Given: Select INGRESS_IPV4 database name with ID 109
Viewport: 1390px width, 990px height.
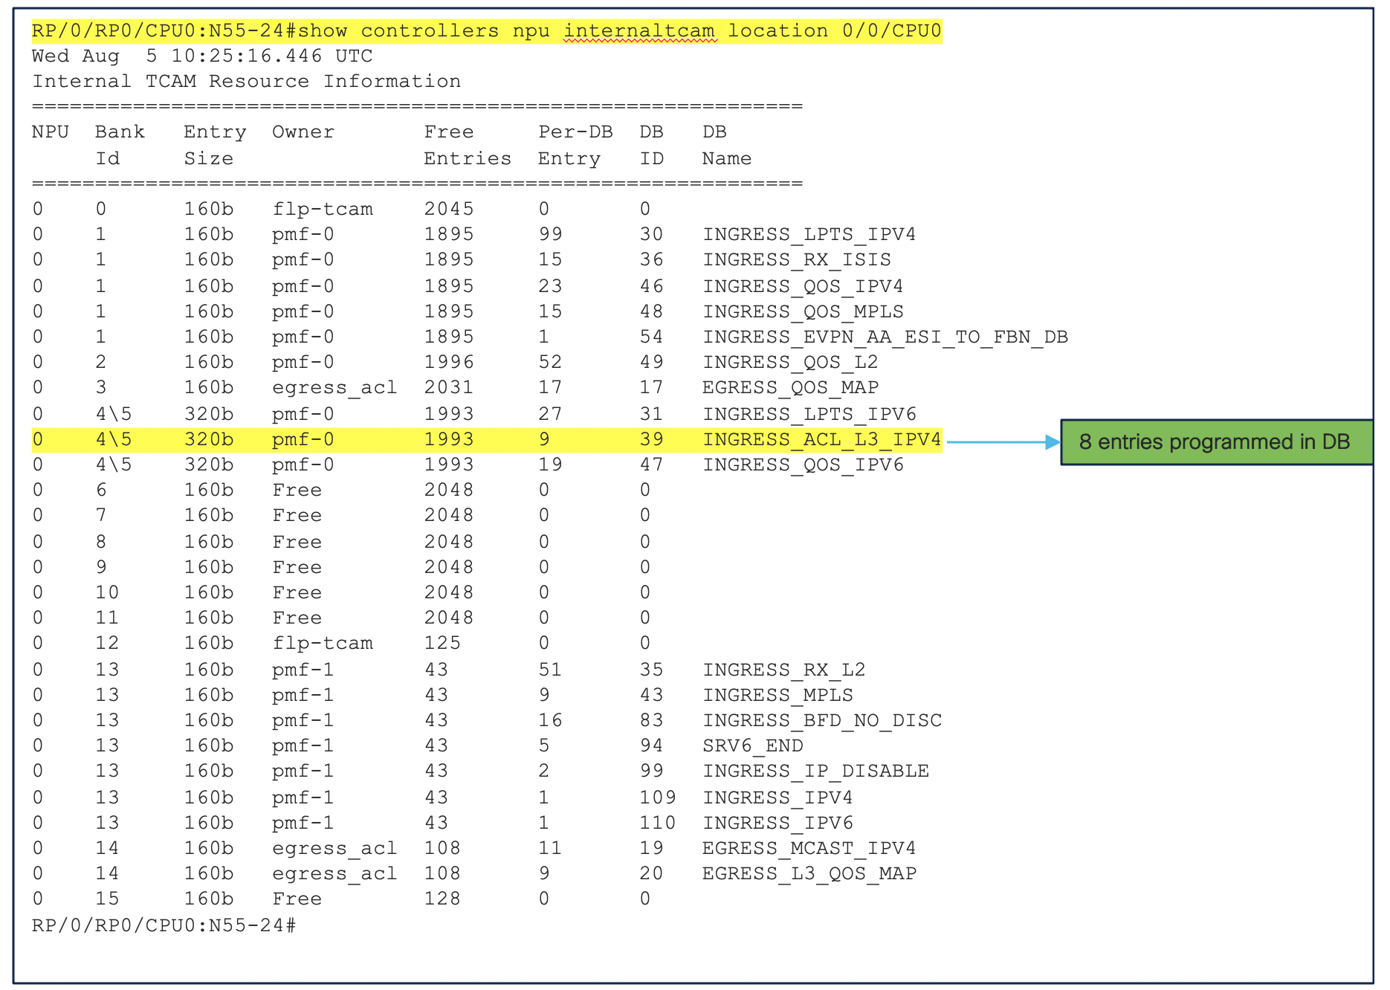Looking at the screenshot, I should tap(778, 798).
